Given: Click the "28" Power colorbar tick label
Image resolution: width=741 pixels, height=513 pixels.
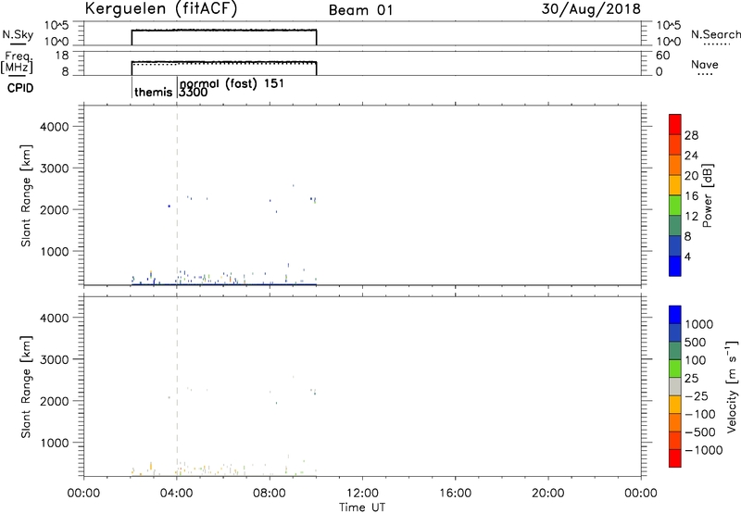Looking at the screenshot, I should click(x=691, y=135).
